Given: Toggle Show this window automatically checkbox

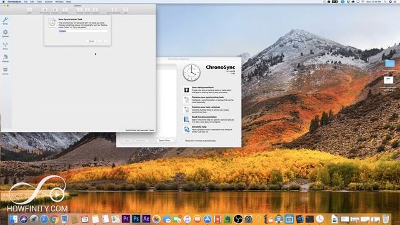Looking at the screenshot, I should 183,141.
